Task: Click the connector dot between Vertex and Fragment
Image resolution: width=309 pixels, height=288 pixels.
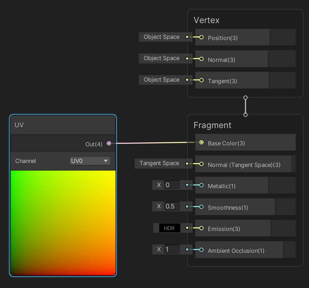Action: [x=245, y=106]
